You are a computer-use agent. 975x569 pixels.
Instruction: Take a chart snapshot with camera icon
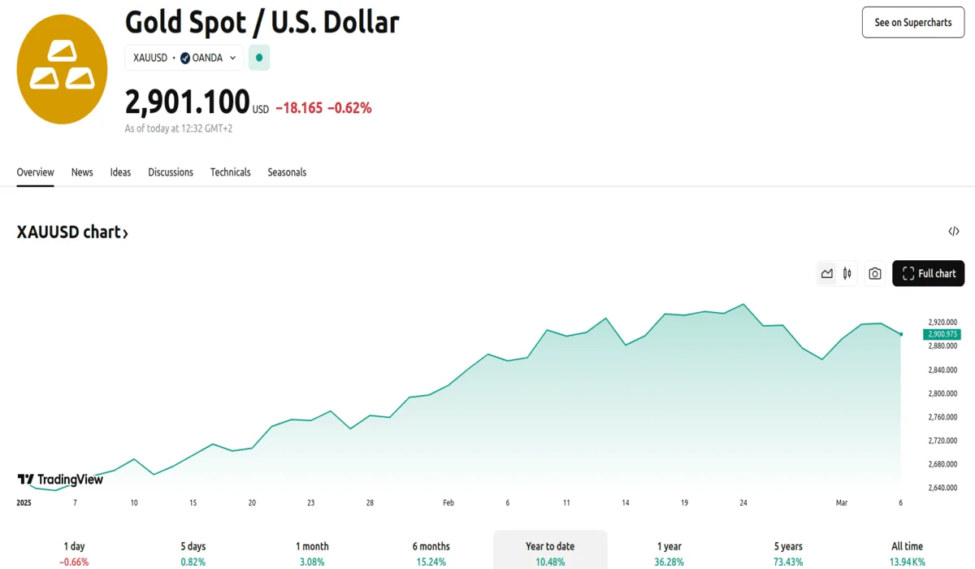[x=874, y=274]
